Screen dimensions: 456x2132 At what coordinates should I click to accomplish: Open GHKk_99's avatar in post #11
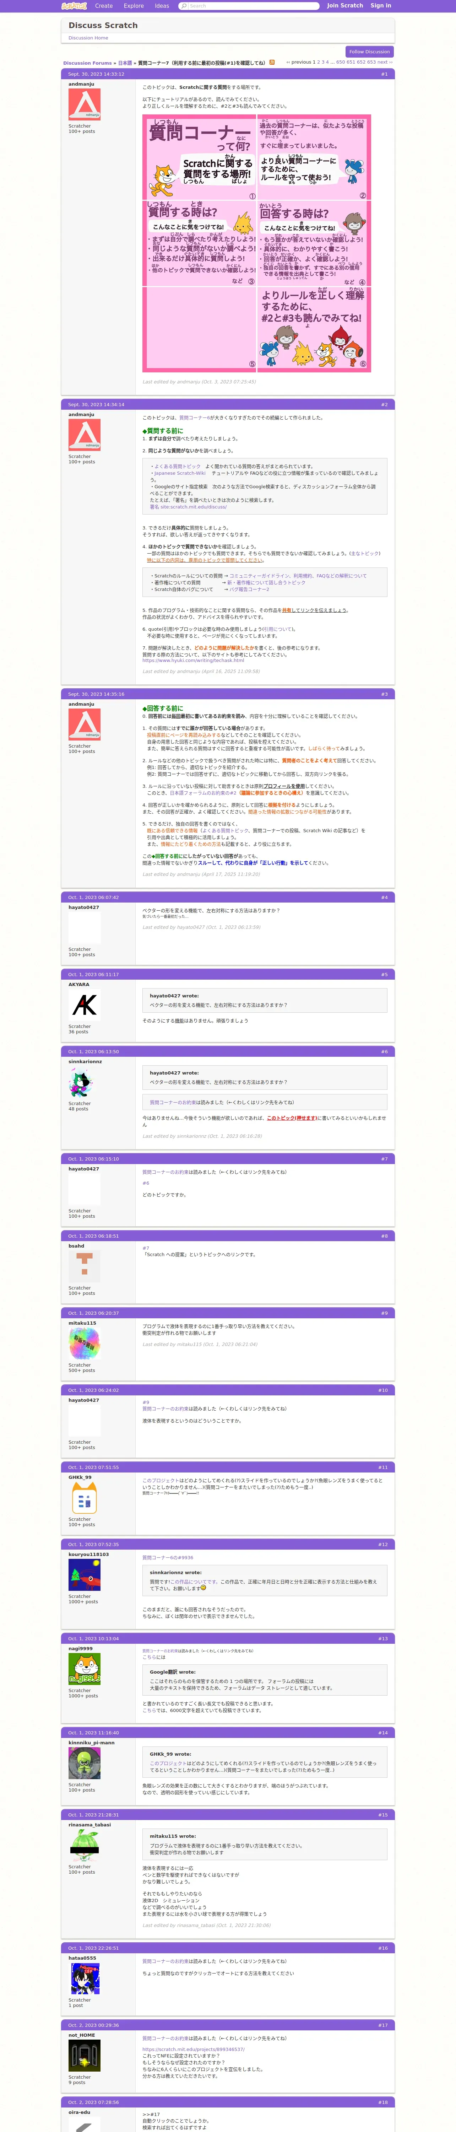[85, 1498]
